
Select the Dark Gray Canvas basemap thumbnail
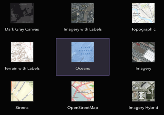[22, 13]
